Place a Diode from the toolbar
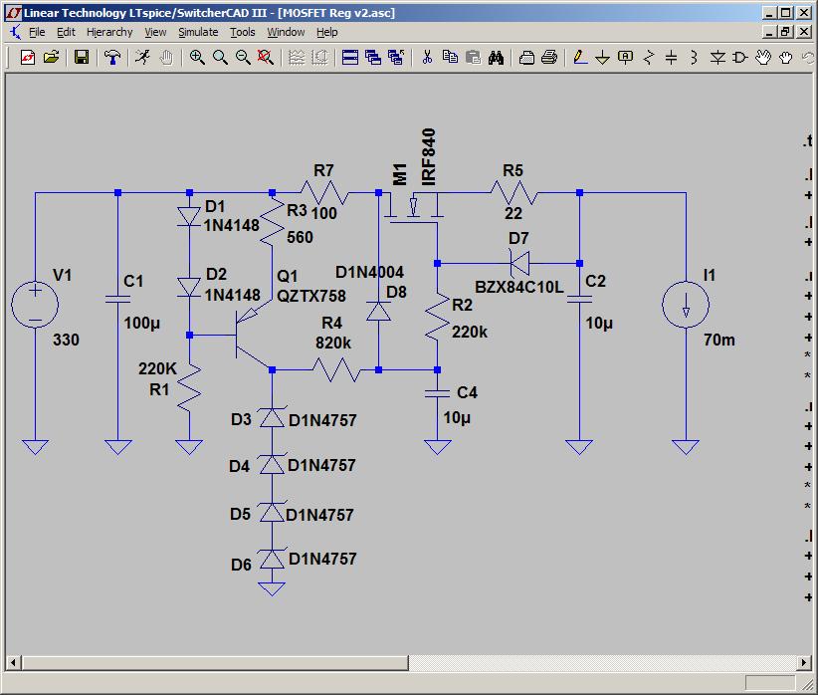 coord(717,57)
